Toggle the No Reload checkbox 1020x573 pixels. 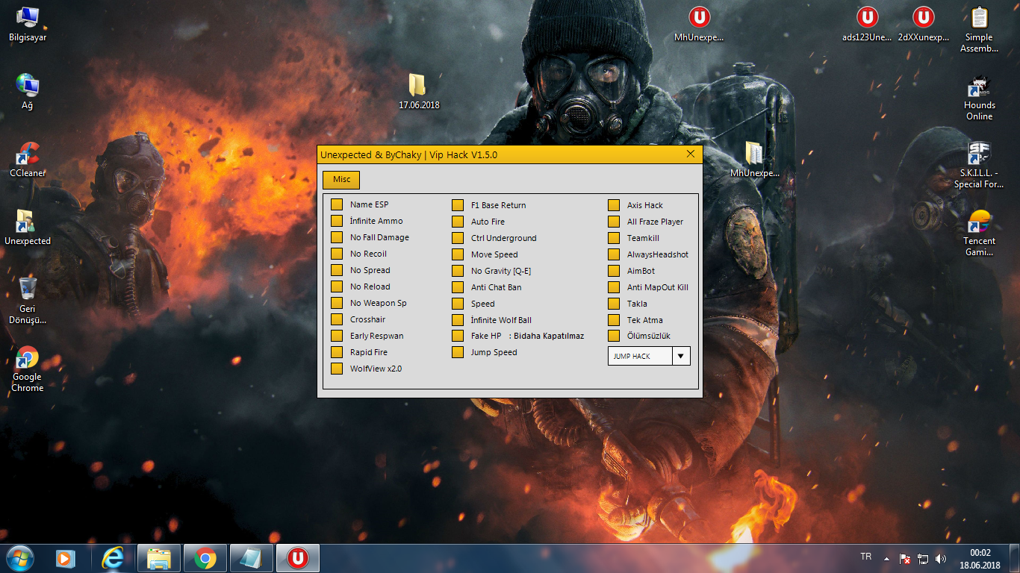point(337,286)
